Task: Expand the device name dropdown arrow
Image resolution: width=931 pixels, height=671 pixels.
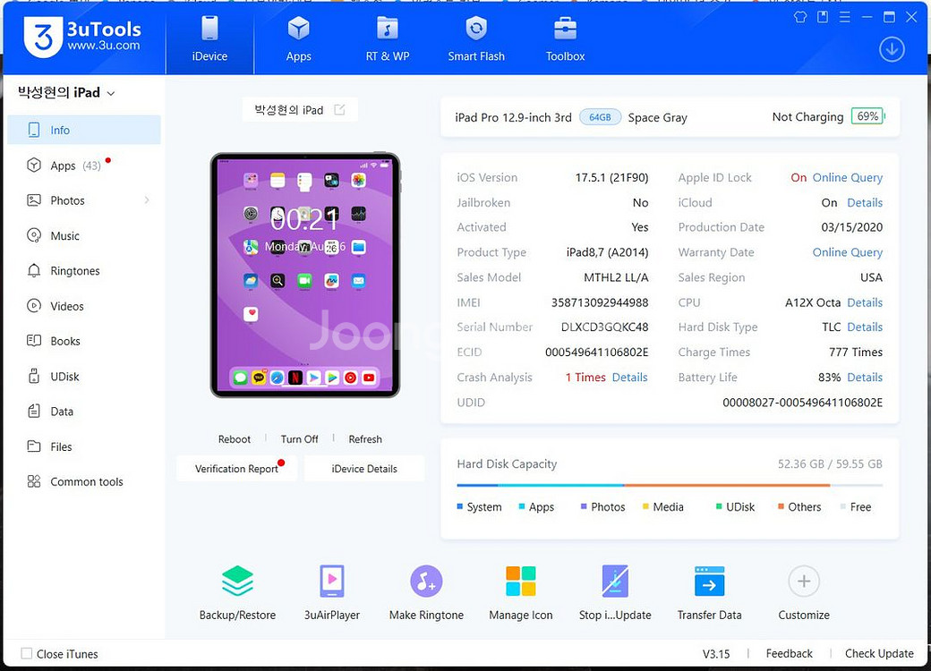Action: [x=111, y=93]
